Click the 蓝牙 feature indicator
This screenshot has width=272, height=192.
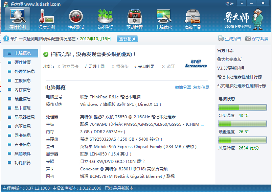coord(168,67)
